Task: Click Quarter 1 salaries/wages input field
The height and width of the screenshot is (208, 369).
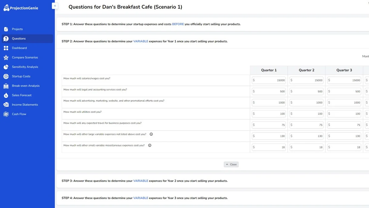Action: (x=269, y=80)
